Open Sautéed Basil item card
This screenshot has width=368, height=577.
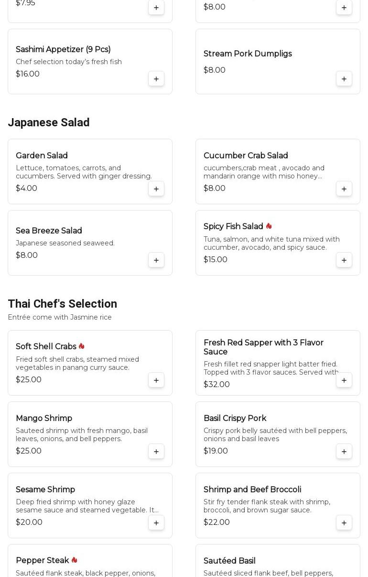pyautogui.click(x=229, y=561)
